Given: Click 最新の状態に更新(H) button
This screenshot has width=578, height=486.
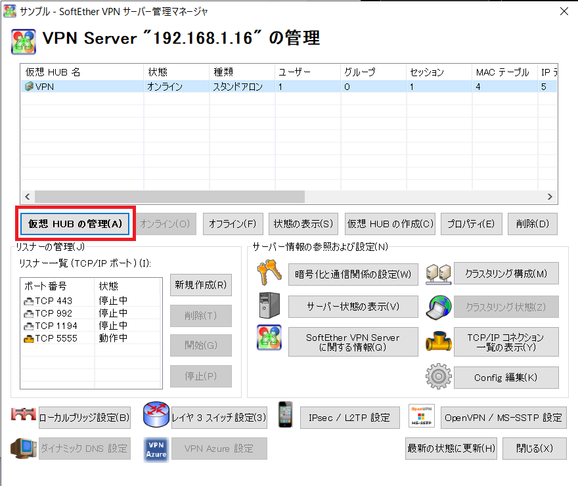Looking at the screenshot, I should (x=451, y=449).
